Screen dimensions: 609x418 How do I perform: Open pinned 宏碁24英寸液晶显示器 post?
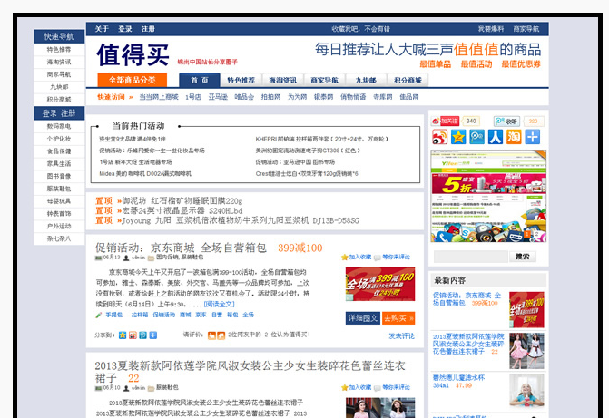(182, 210)
